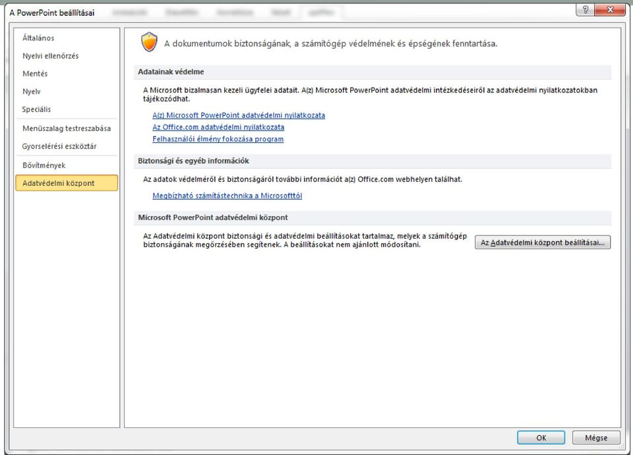633x455 pixels.
Task: Follow the Office.com adatvédelmi nyilatkozata link
Action: pyautogui.click(x=218, y=127)
